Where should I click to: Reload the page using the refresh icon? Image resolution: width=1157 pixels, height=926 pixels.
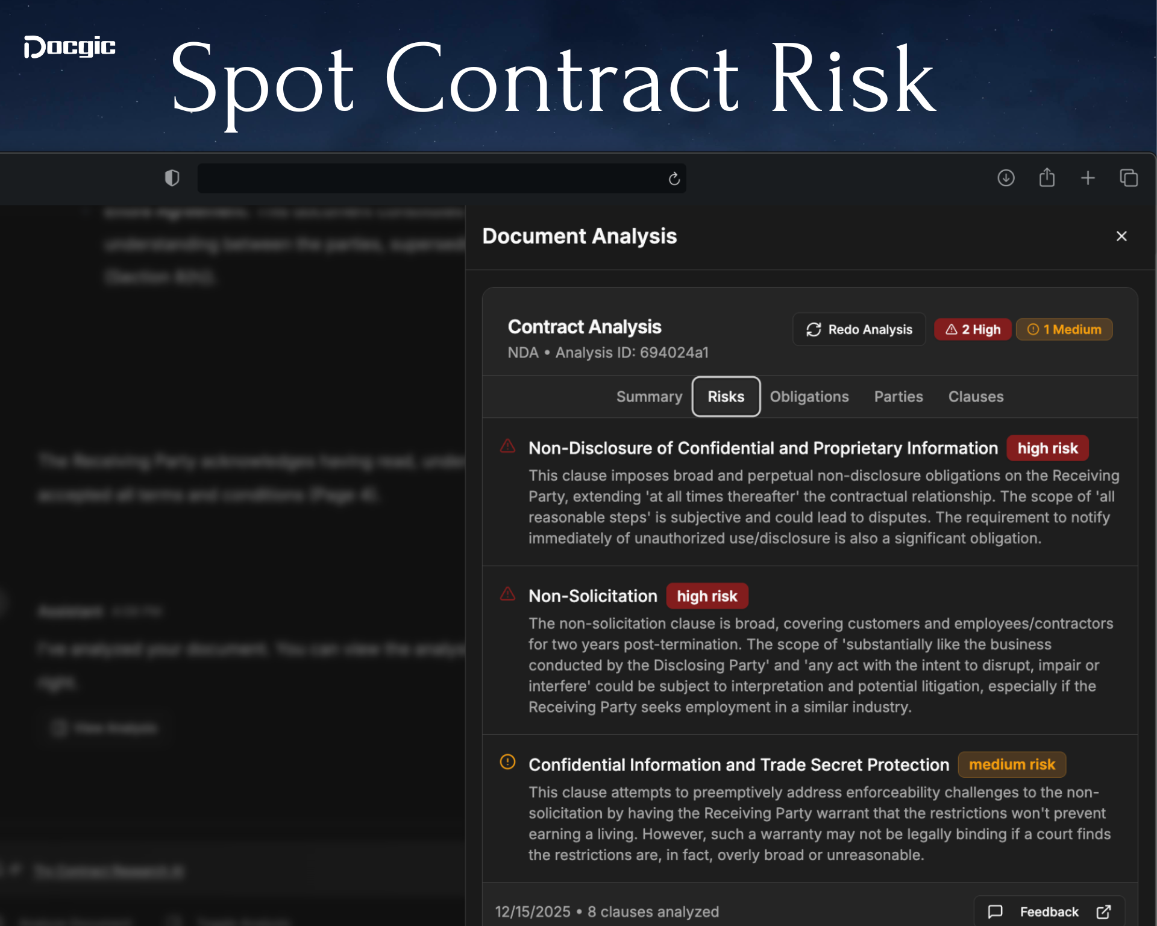tap(673, 178)
